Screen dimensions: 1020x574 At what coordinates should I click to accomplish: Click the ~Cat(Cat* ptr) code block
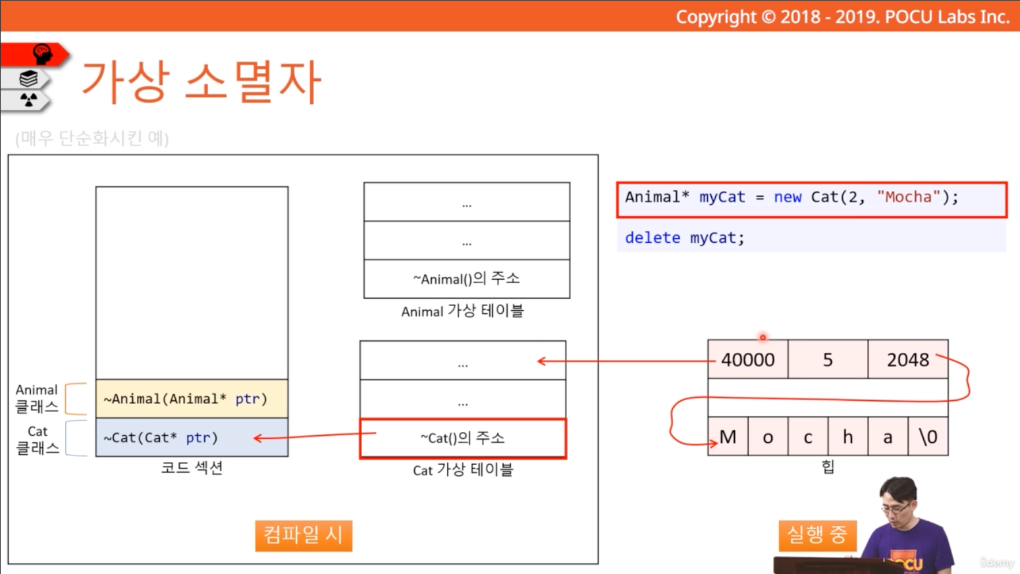[x=192, y=438]
